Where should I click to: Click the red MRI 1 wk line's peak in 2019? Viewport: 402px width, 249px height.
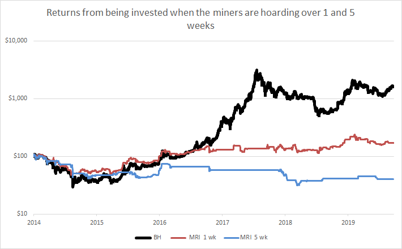pos(354,135)
